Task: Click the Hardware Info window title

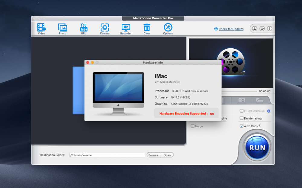Action: pos(153,63)
